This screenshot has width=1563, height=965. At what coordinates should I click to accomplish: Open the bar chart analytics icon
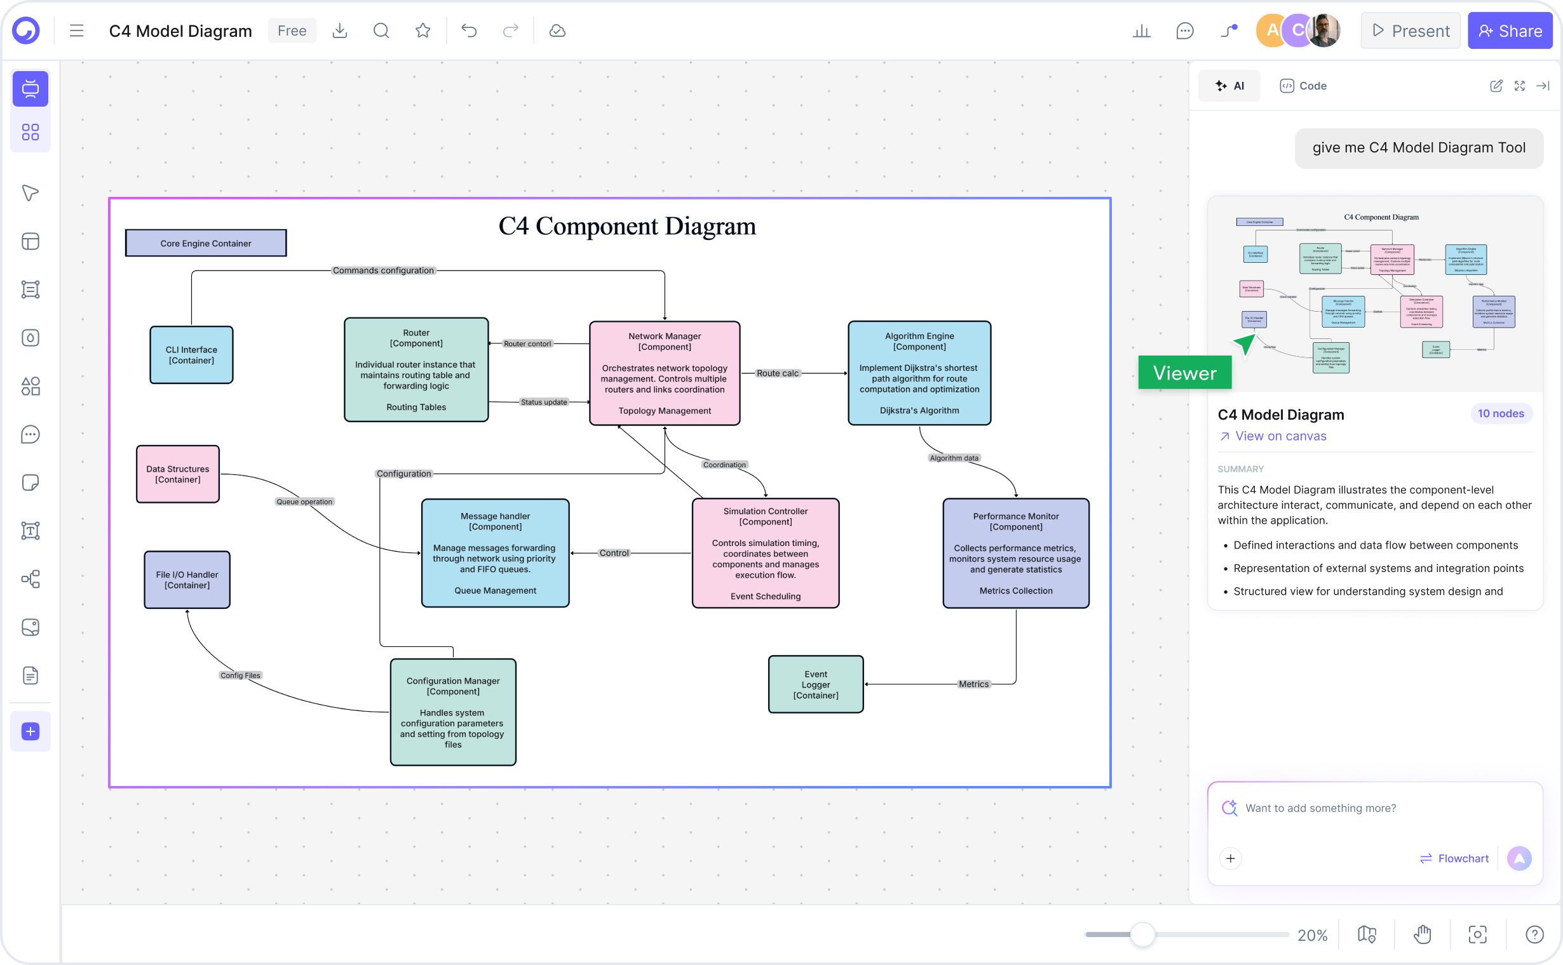[x=1141, y=30]
